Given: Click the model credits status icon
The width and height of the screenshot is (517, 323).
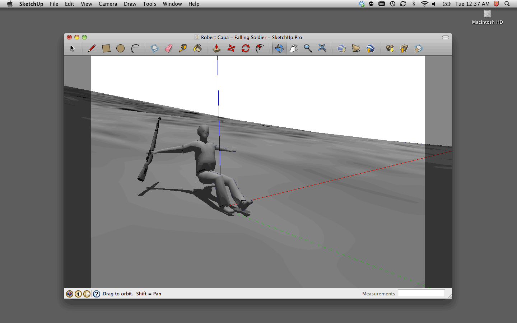Looking at the screenshot, I should [78, 294].
